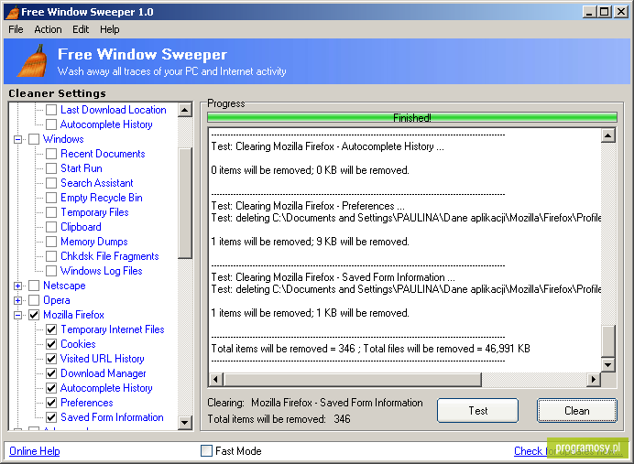Viewport: 634px width, 464px height.
Task: Check Recent Documents option
Action: [51, 154]
